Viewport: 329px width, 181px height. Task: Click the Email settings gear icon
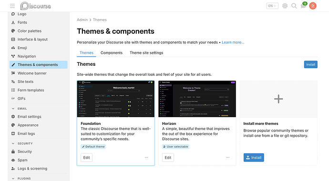13,117
